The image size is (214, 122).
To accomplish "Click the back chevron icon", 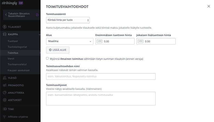I will click(x=6, y=15).
